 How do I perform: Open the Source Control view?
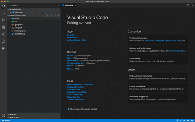3,20
